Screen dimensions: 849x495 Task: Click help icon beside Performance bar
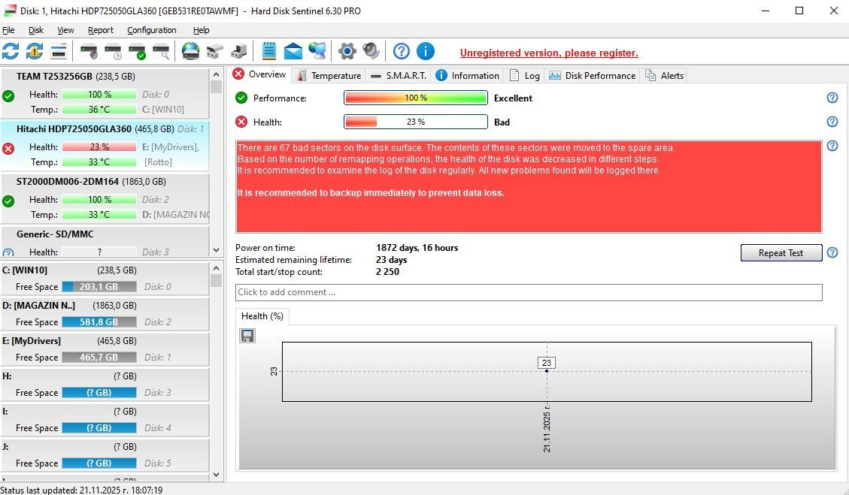pyautogui.click(x=832, y=98)
